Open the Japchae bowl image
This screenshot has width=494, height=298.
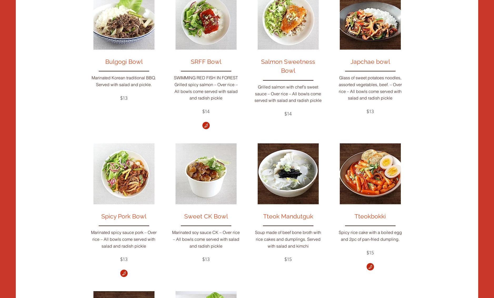pyautogui.click(x=370, y=25)
